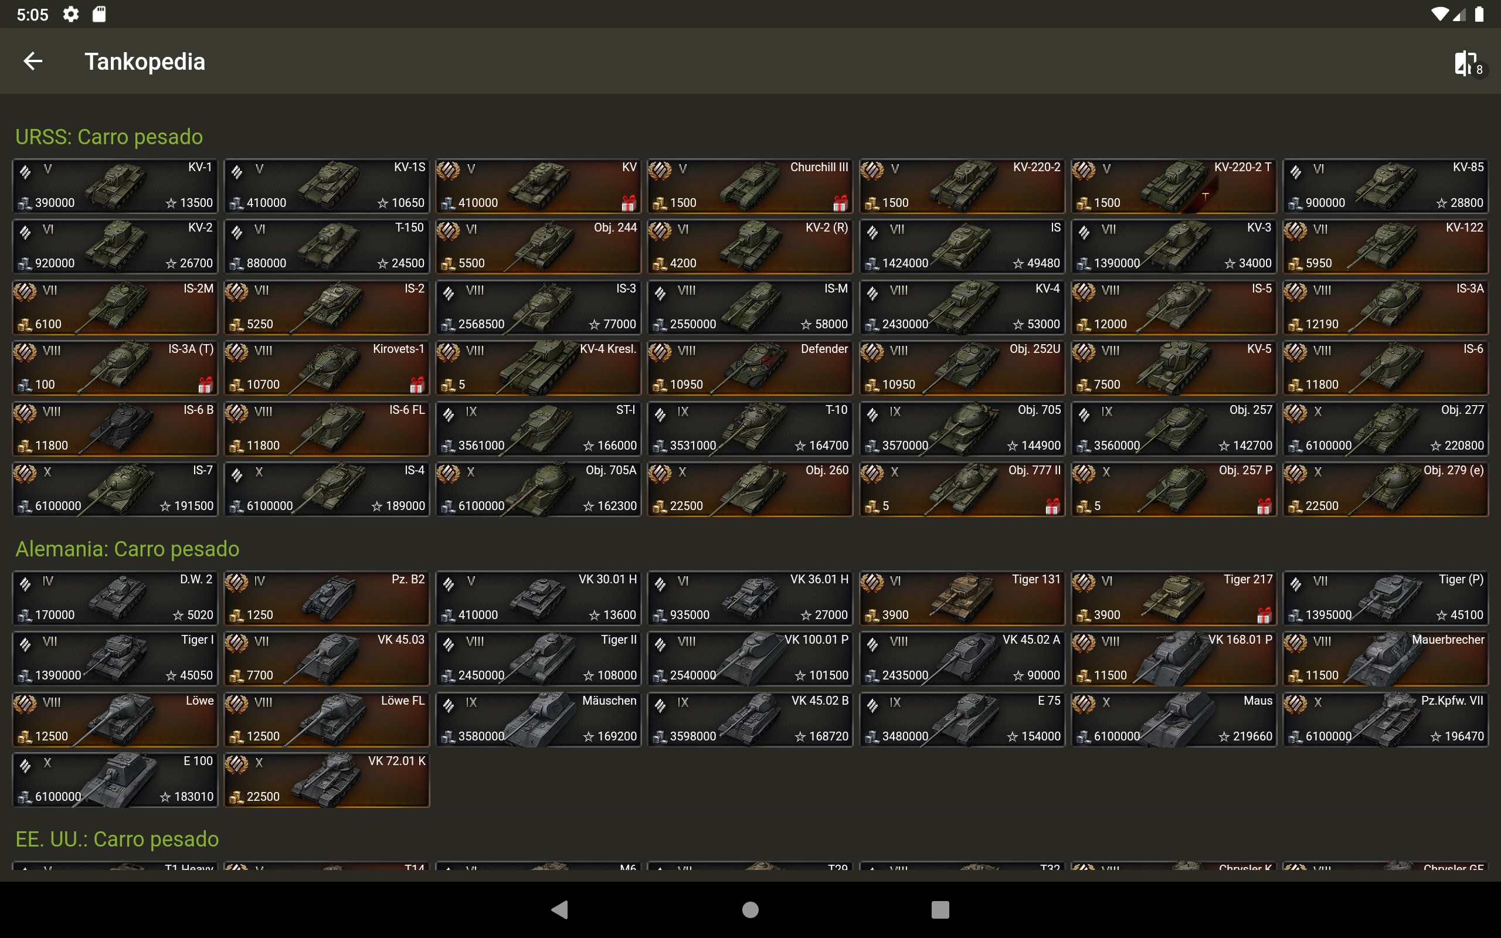Open the Pz.Kpfw. VII tank card

(1385, 719)
